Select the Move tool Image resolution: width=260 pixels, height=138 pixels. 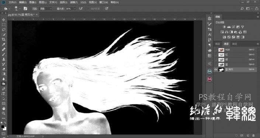coord(3,20)
